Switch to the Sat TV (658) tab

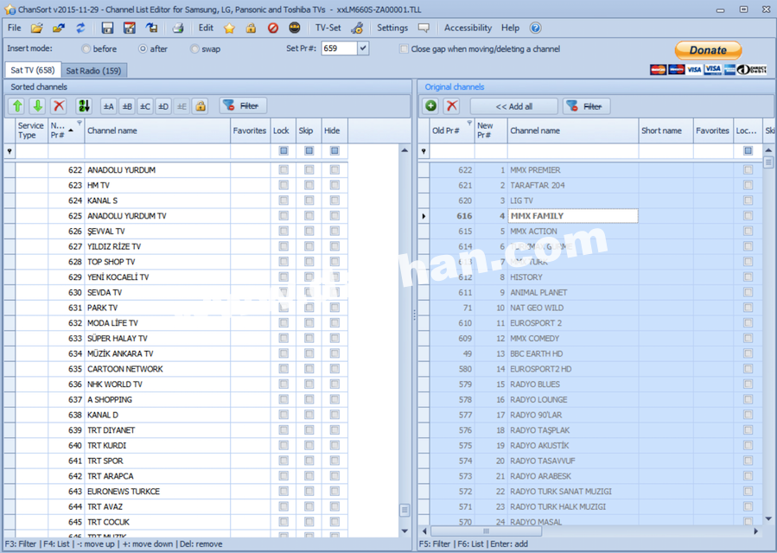33,70
